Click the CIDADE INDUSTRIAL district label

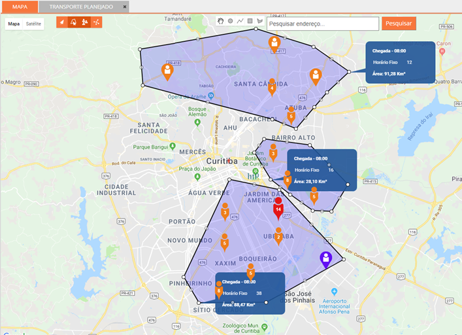click(x=116, y=190)
